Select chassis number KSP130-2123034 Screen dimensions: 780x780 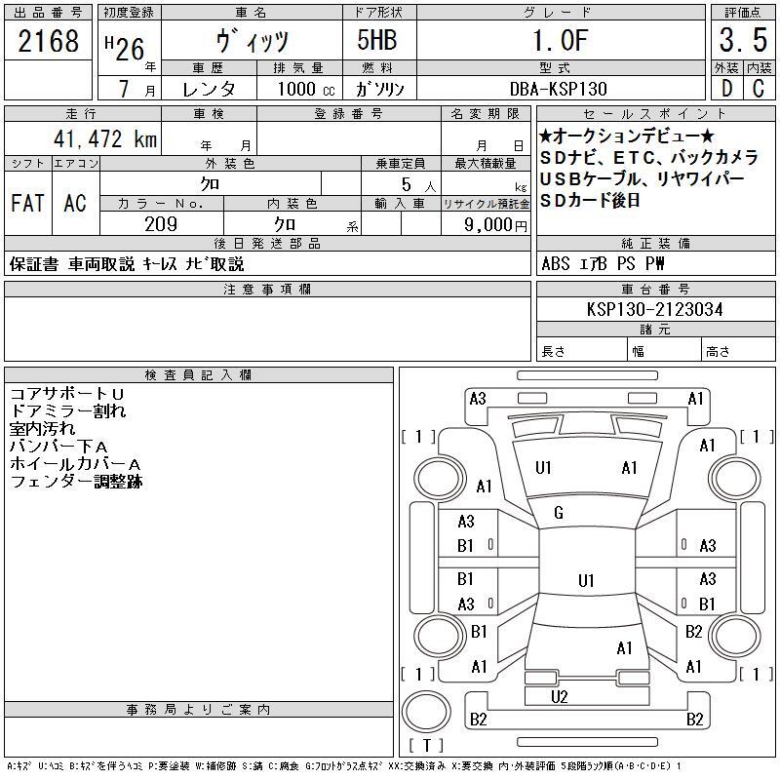click(654, 309)
